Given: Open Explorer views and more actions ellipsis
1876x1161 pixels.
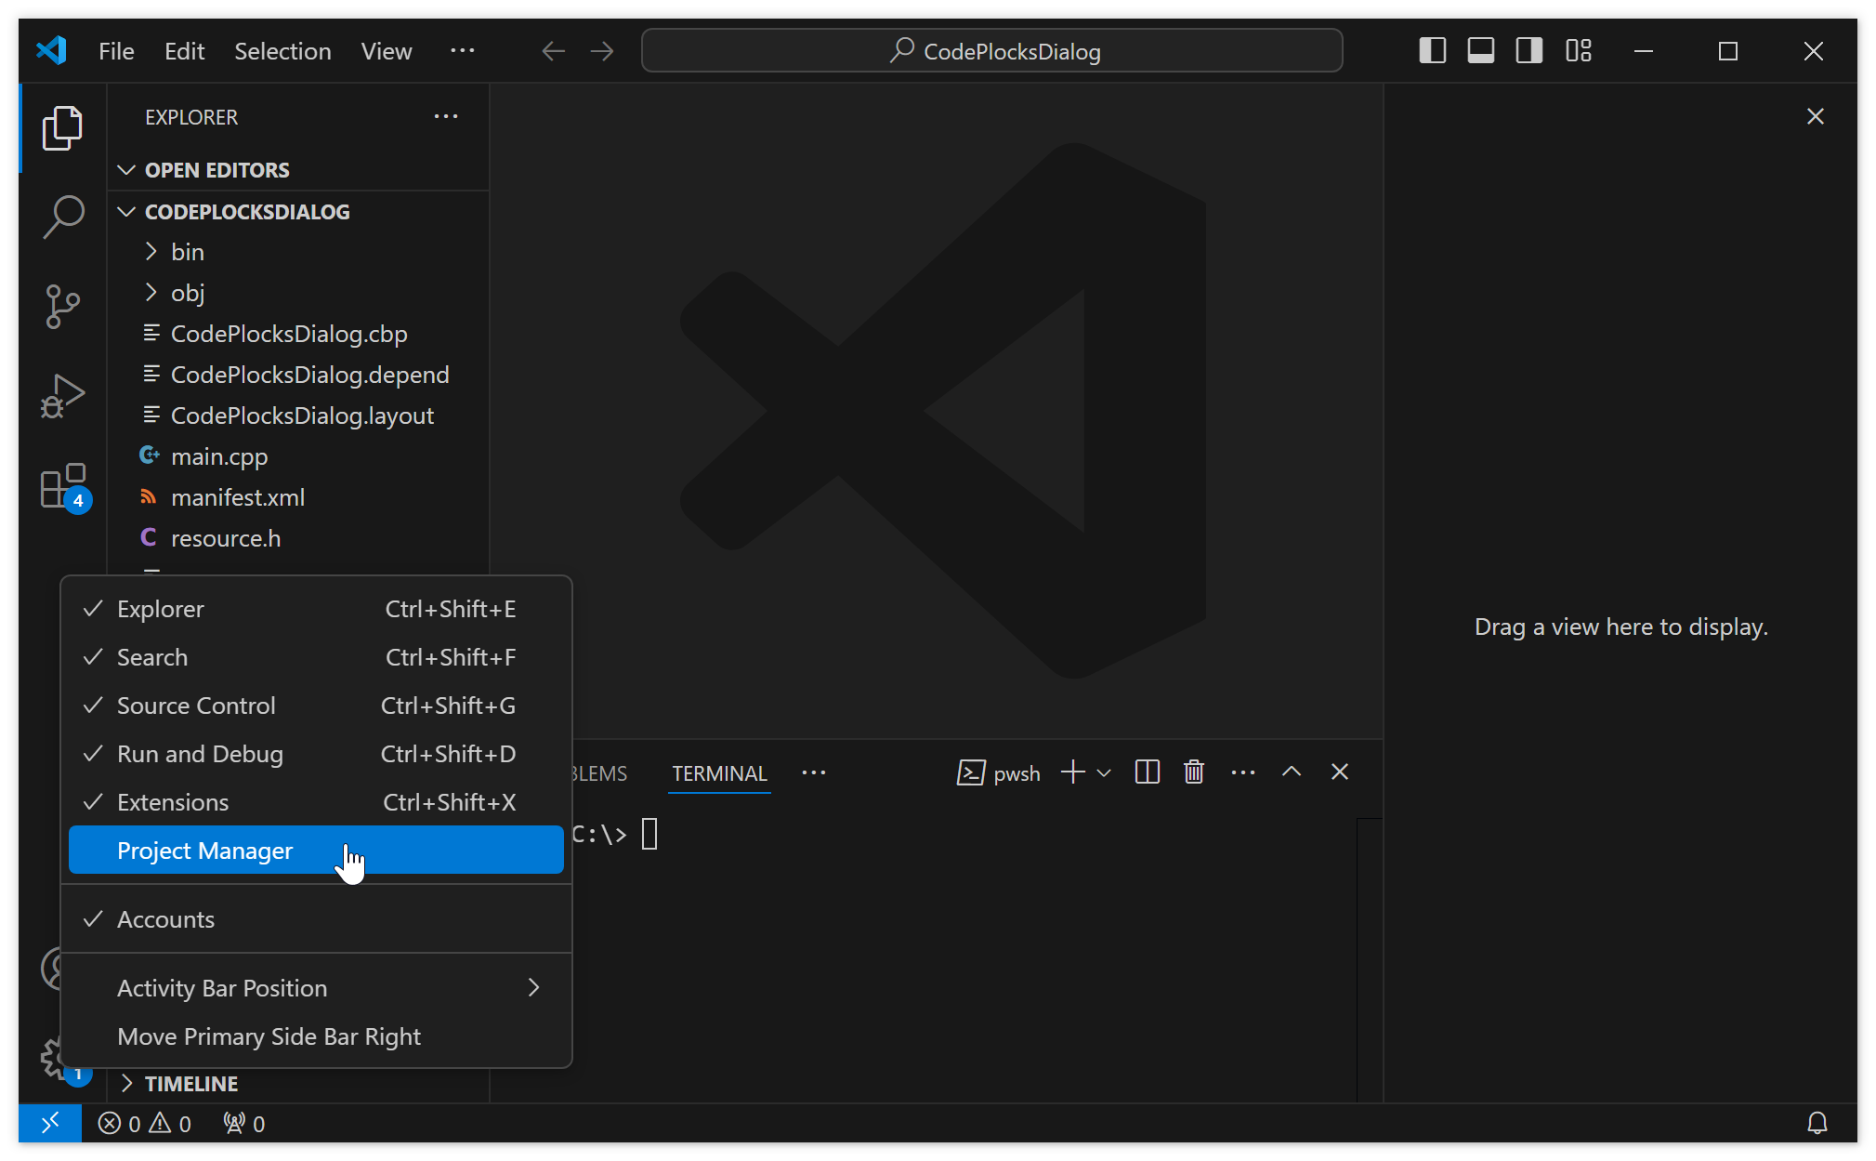Looking at the screenshot, I should [446, 116].
